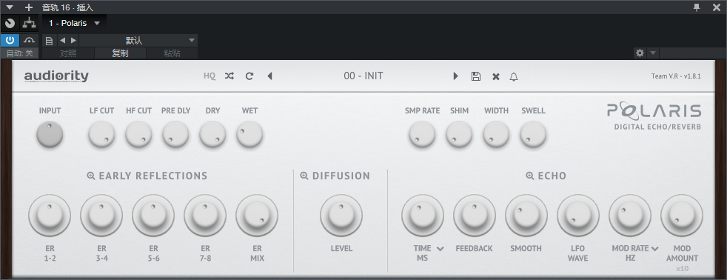Delete preset with X icon
The width and height of the screenshot is (727, 280).
tap(495, 76)
